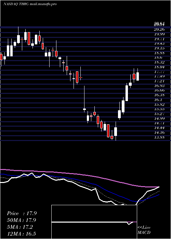Select the 15.55 price axis label
171x239 pixels.
[159, 109]
